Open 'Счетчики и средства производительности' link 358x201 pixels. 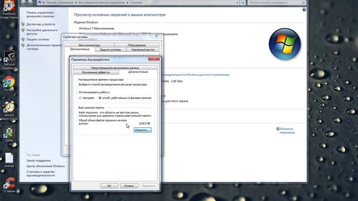(41, 174)
